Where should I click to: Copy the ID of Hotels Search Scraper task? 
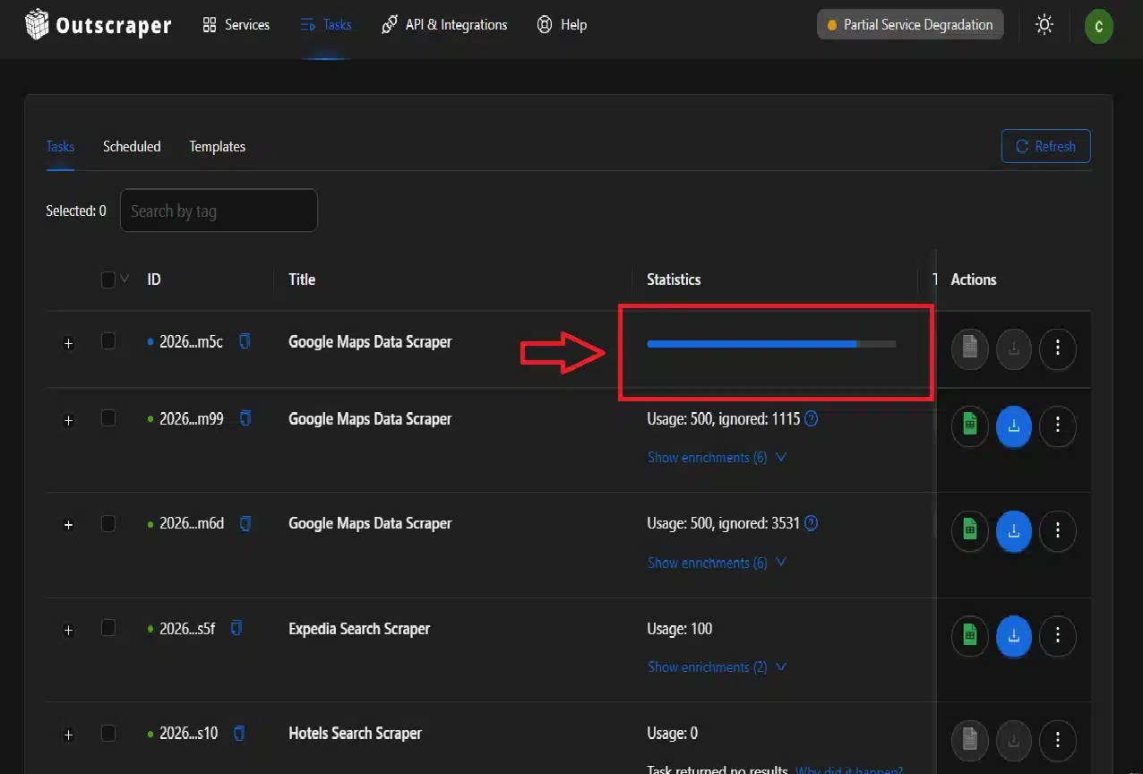click(238, 734)
